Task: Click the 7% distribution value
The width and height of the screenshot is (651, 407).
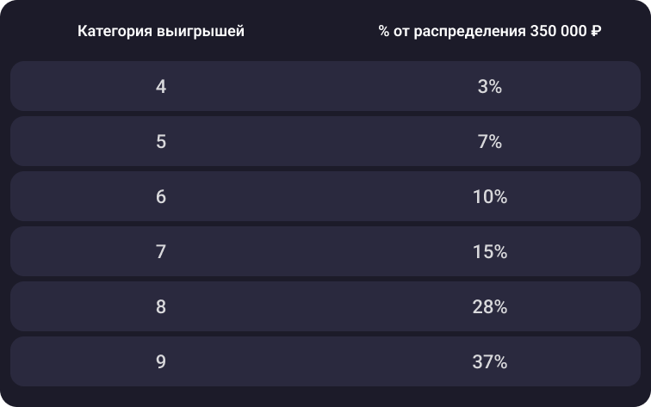Action: (489, 141)
